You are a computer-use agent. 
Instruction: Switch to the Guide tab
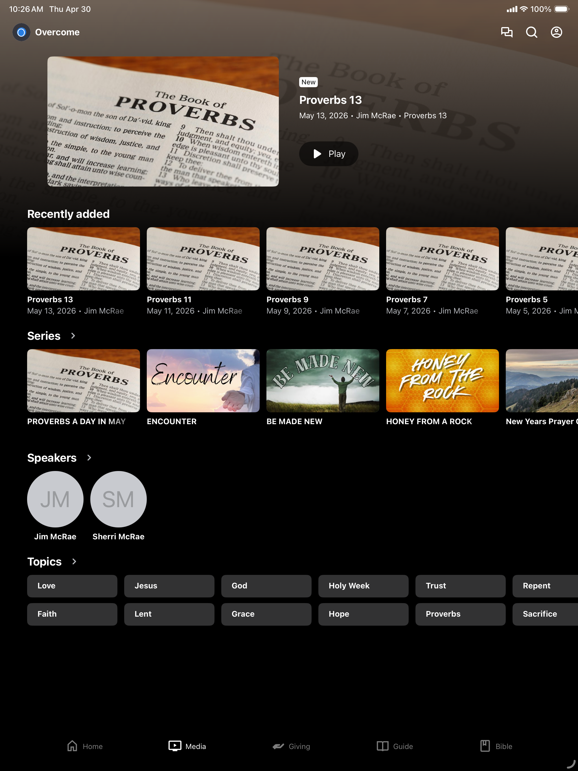(x=395, y=746)
